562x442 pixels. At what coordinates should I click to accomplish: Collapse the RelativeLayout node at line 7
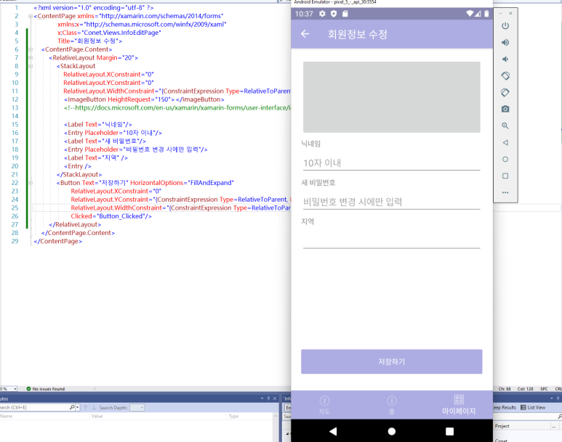coord(31,57)
